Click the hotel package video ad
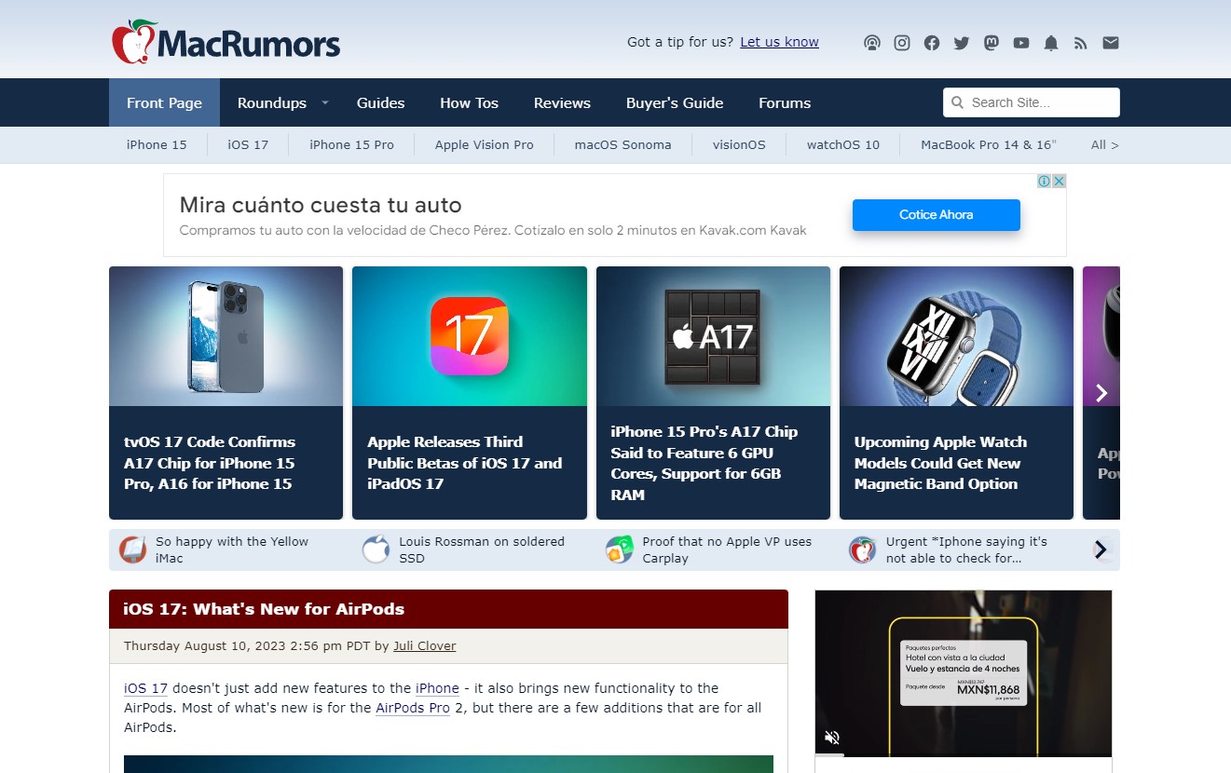 click(x=964, y=671)
